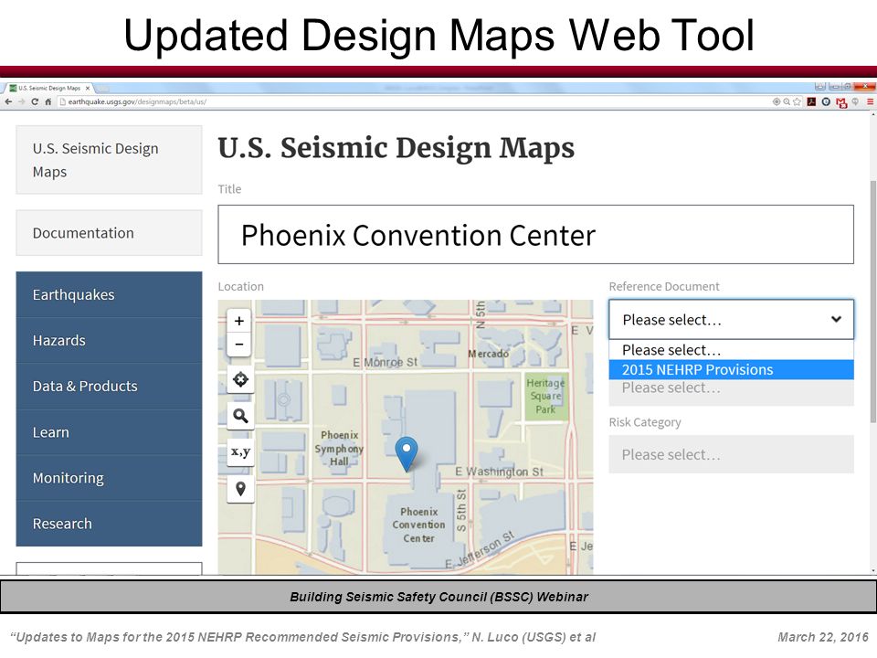Click the browser back arrow
877x658 pixels.
(x=8, y=101)
